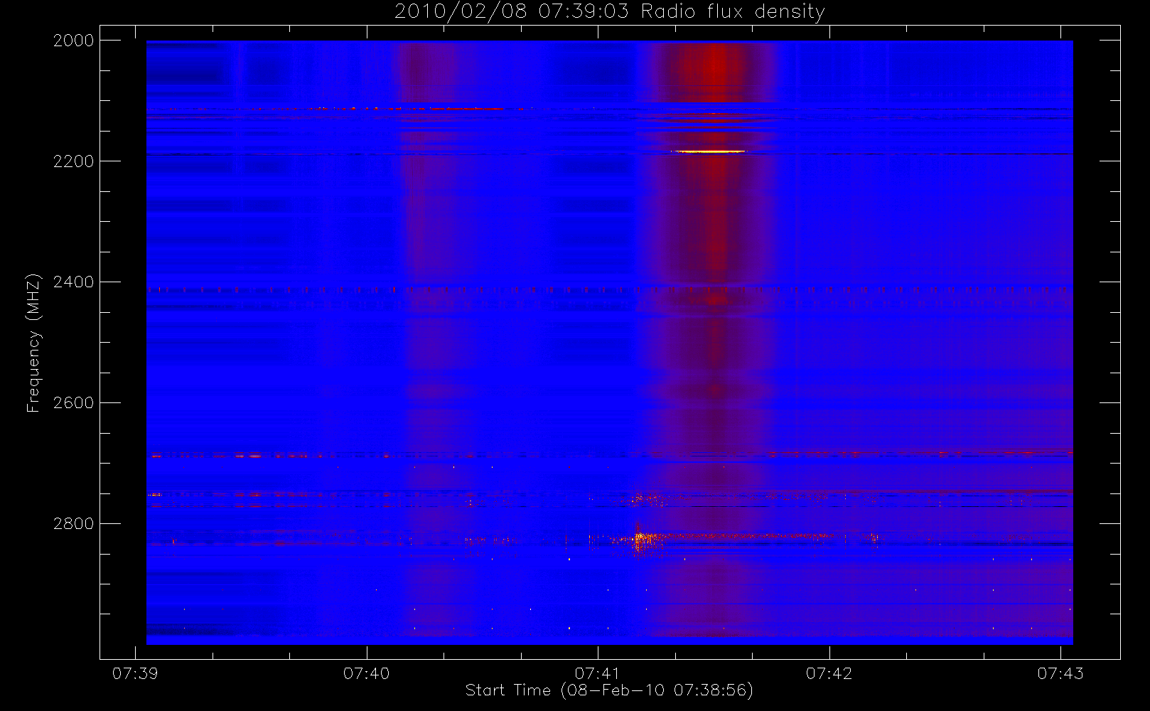Click the 07:41 time tick label
The width and height of the screenshot is (1150, 711).
(x=598, y=673)
